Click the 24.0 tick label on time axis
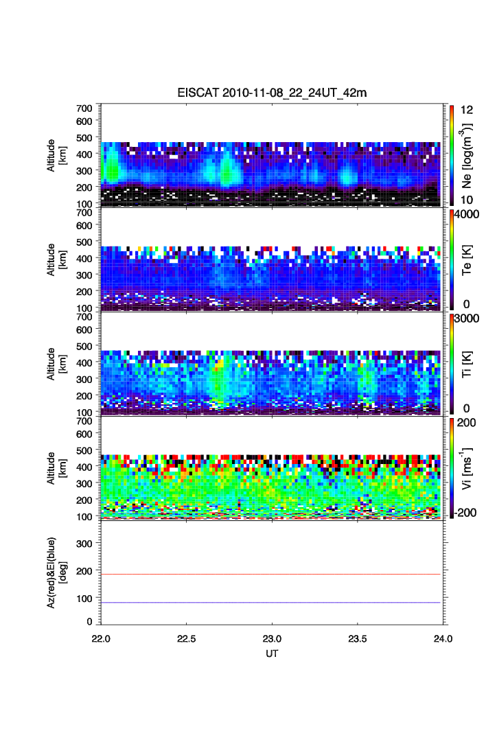The width and height of the screenshot is (486, 729). [443, 638]
